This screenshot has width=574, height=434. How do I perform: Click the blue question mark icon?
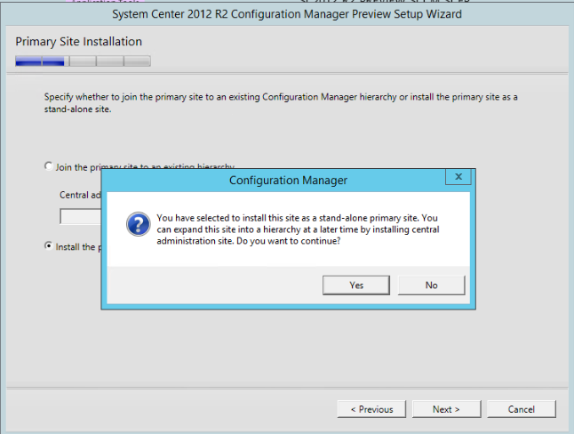[137, 224]
